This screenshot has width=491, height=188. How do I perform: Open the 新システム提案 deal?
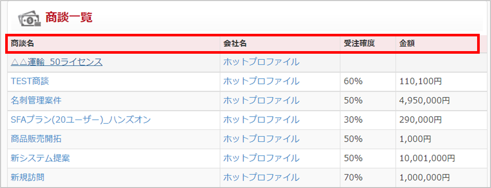pos(40,158)
